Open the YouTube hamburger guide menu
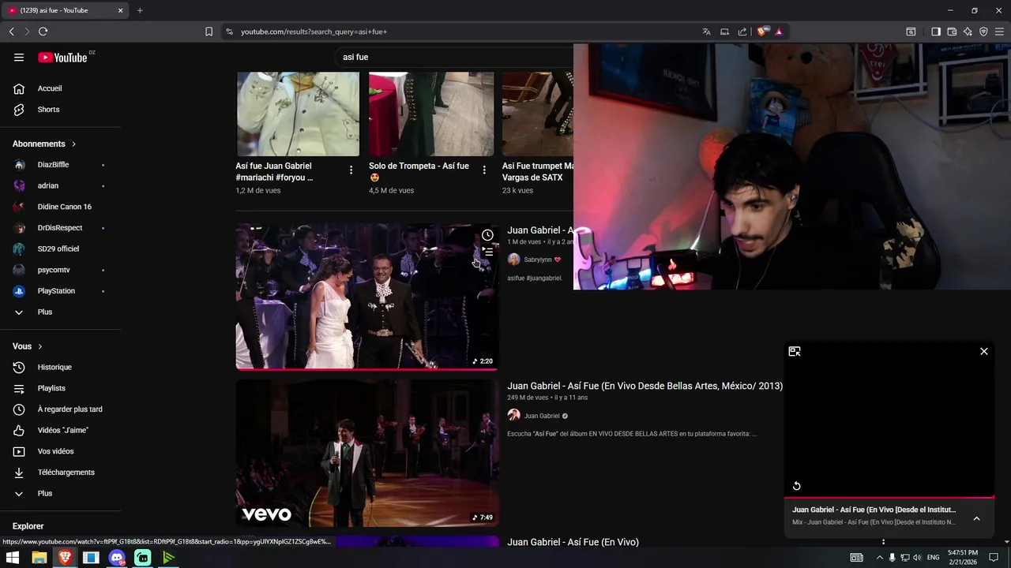Image resolution: width=1011 pixels, height=568 pixels. tap(19, 57)
